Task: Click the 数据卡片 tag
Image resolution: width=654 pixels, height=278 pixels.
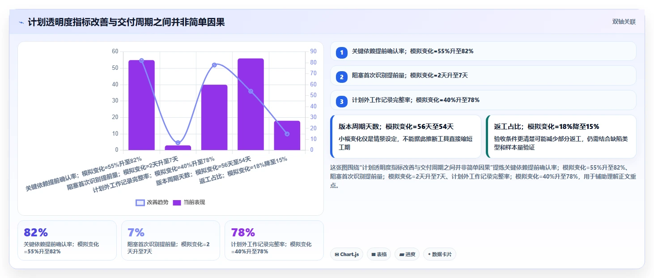Action: (x=440, y=254)
